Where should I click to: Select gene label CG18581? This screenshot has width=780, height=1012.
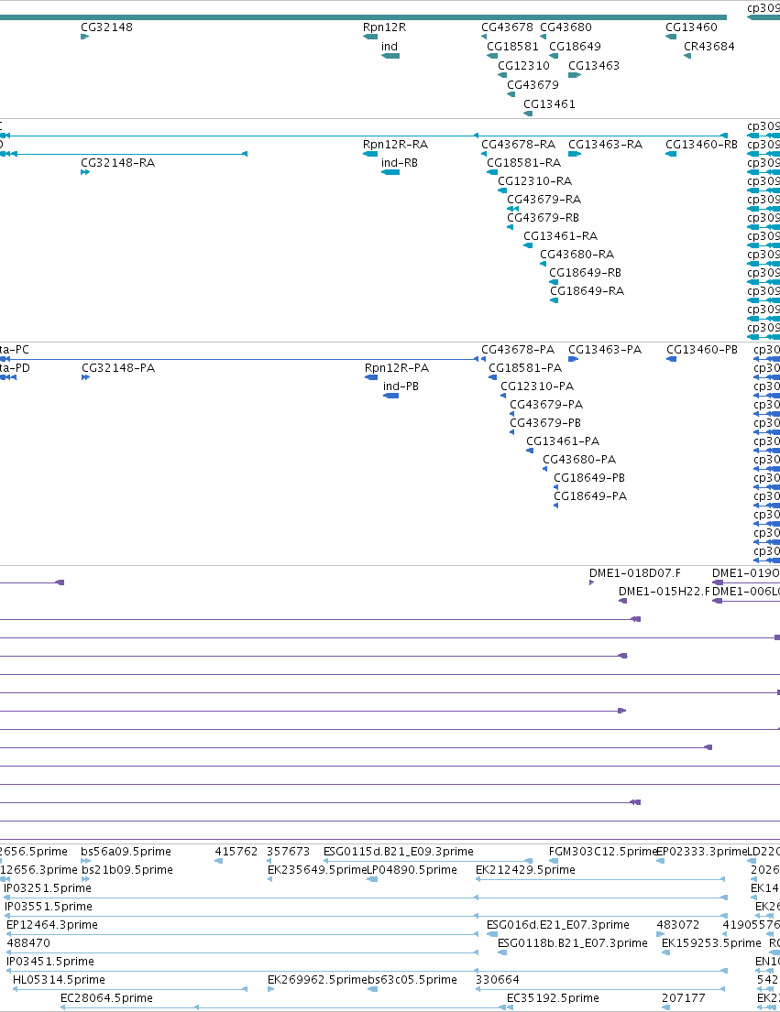512,47
